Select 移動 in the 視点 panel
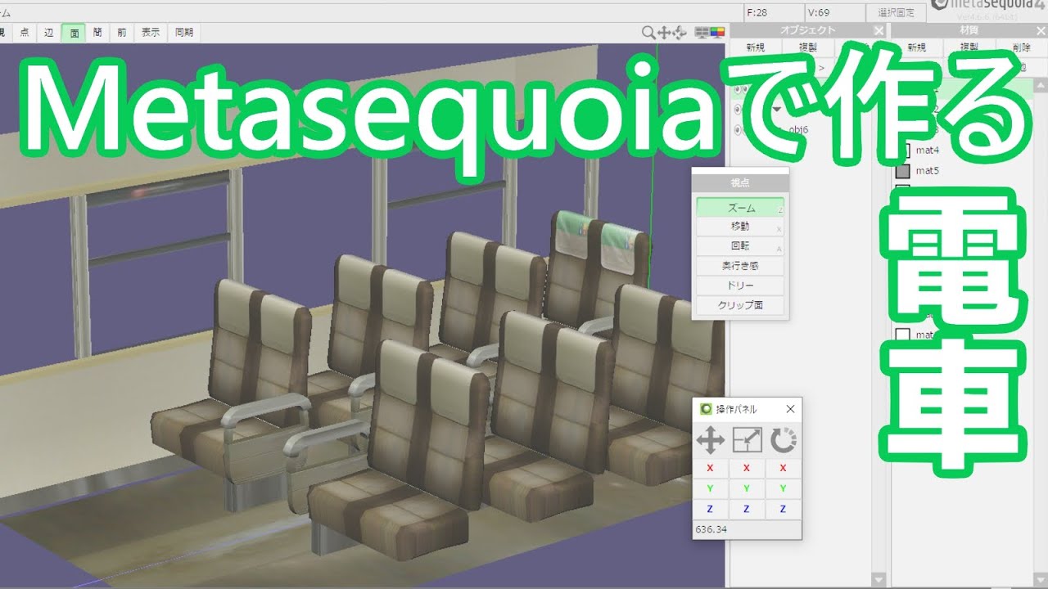 (740, 227)
